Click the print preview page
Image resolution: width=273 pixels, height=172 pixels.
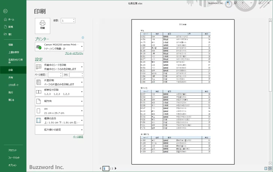(x=183, y=92)
